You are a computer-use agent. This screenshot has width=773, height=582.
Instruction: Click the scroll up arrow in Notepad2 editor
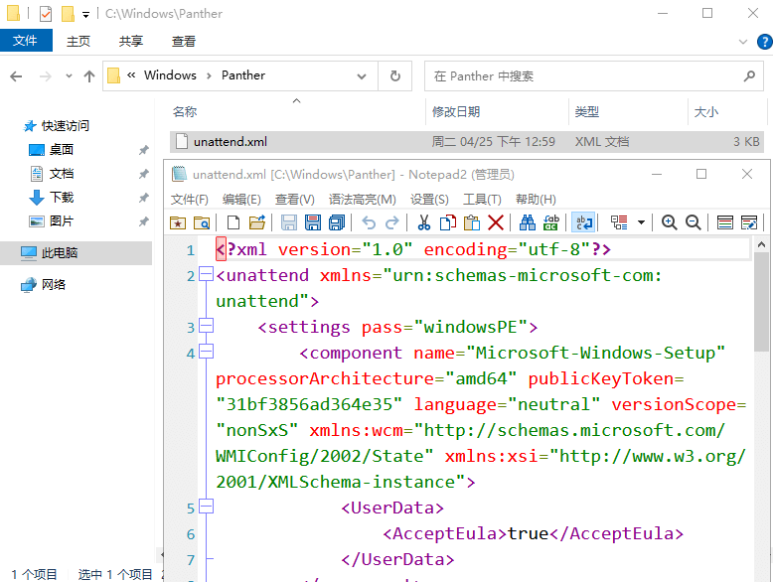[761, 244]
